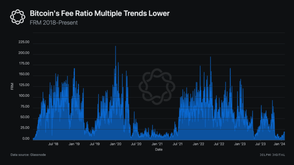Click the y-axis label '25.00'
The width and height of the screenshot is (294, 165).
[25, 128]
